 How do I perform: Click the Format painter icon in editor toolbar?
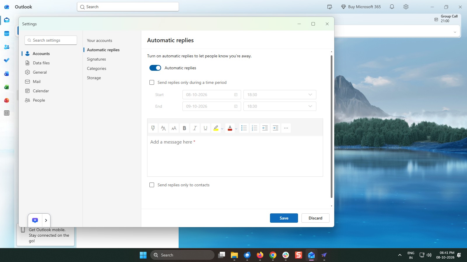pos(153,128)
